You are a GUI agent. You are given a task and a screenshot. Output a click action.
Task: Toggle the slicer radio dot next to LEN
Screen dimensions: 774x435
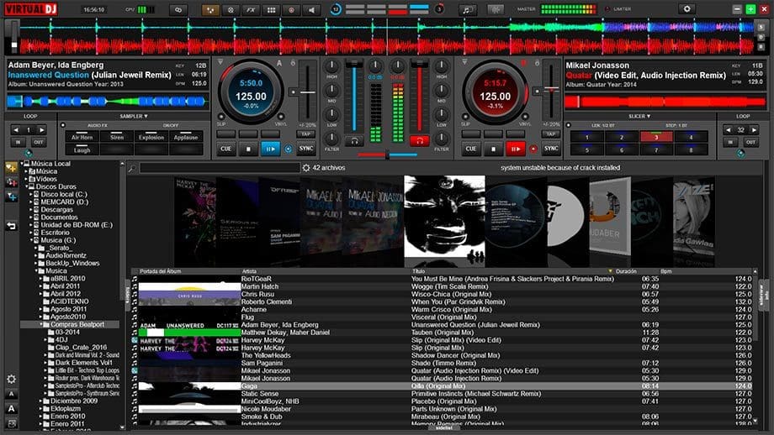[568, 125]
